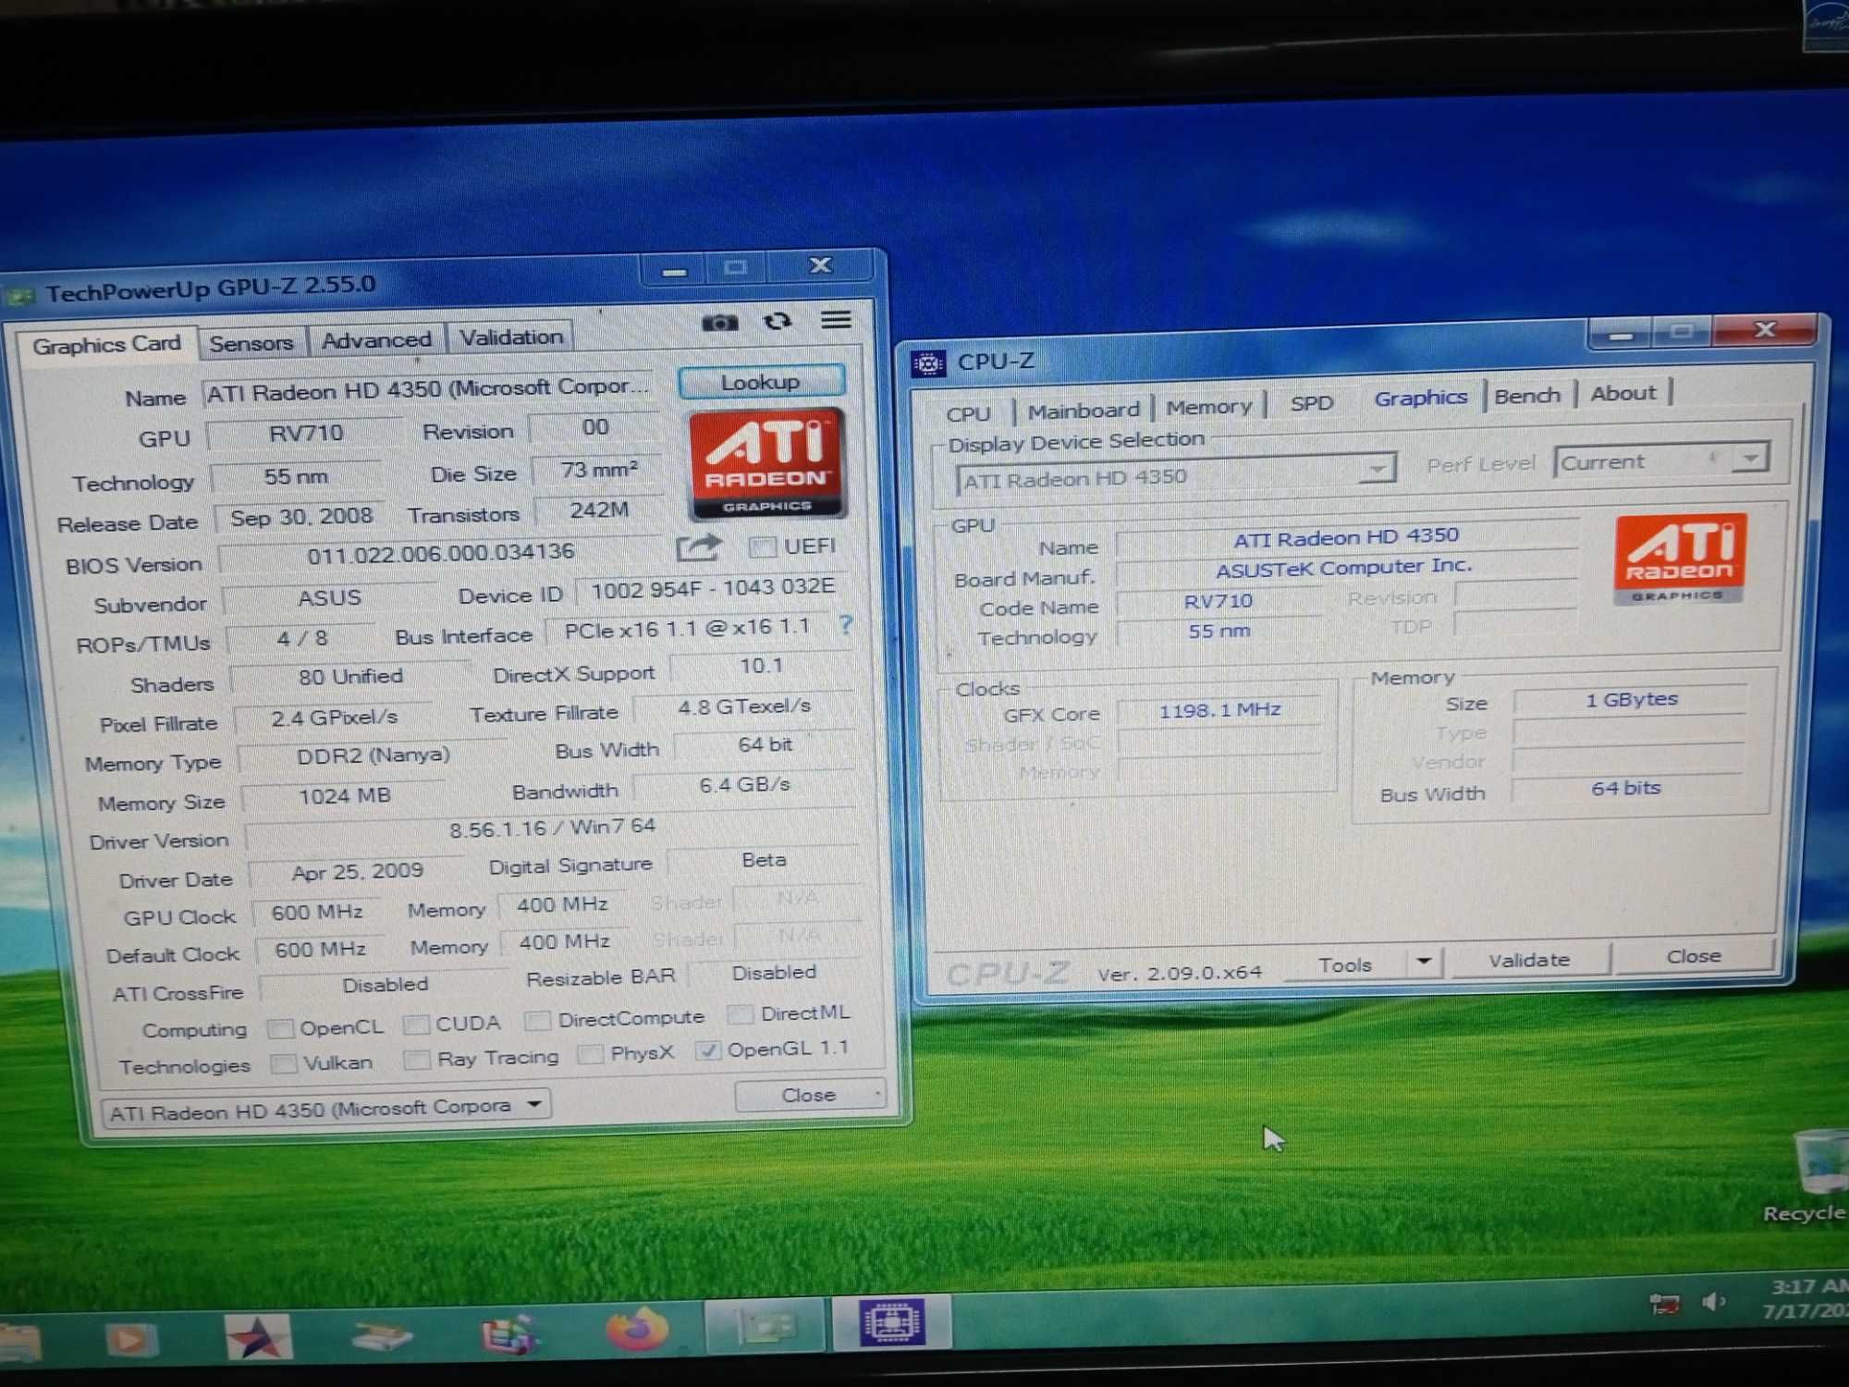Switch to the Sensors tab in GPU-Z

pos(251,343)
